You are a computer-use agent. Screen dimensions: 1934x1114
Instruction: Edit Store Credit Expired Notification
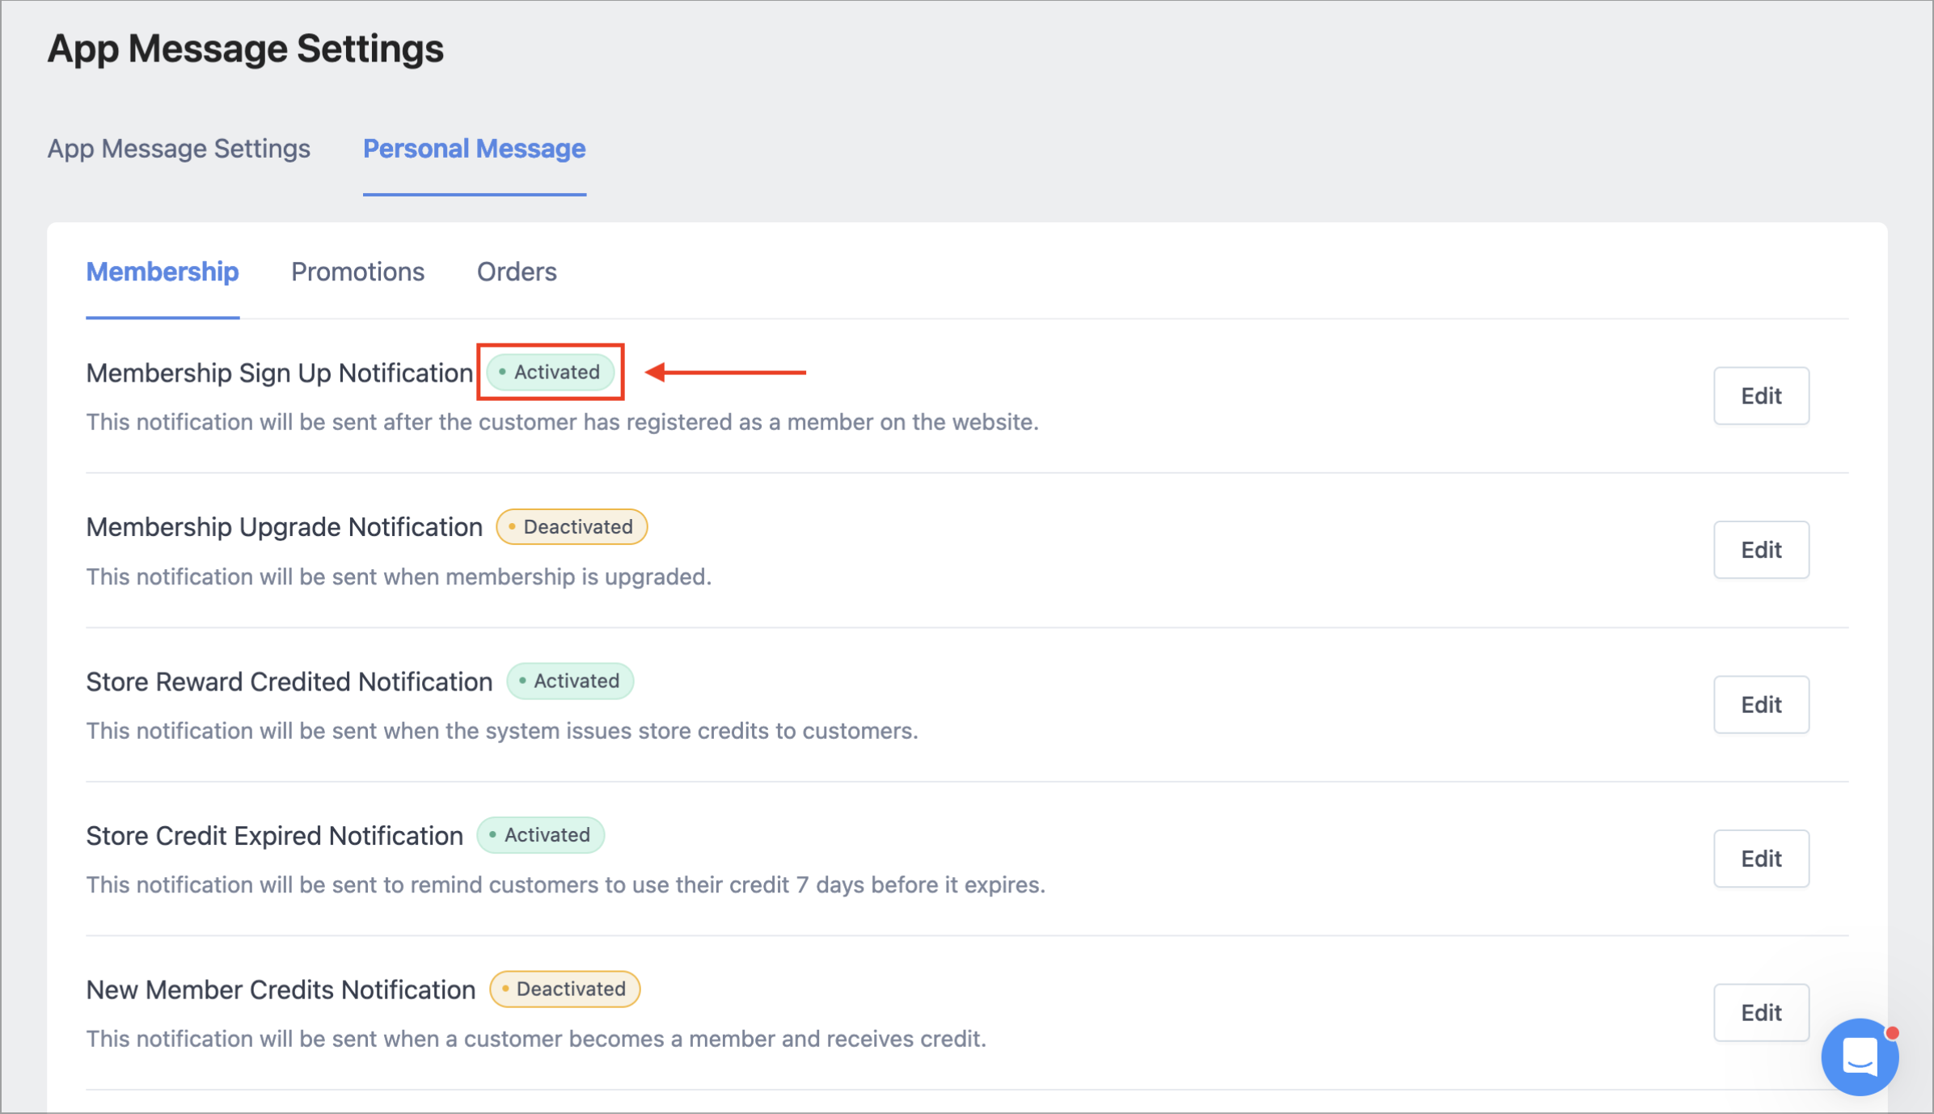1761,859
